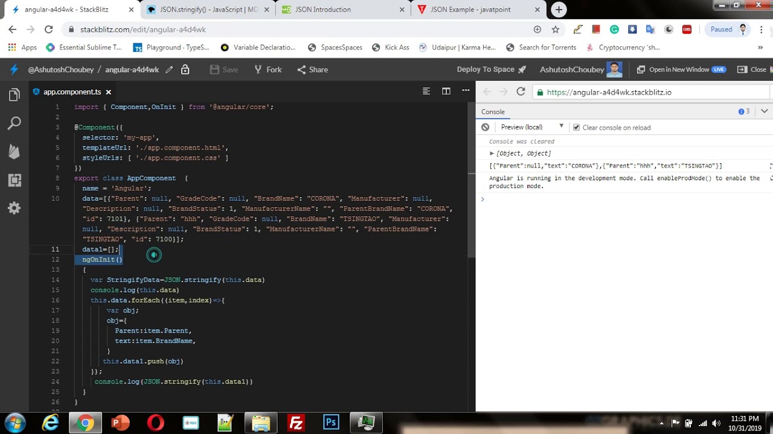Screen dimensions: 773x434
Task: Open editor more options ellipsis menu
Action: (x=466, y=91)
